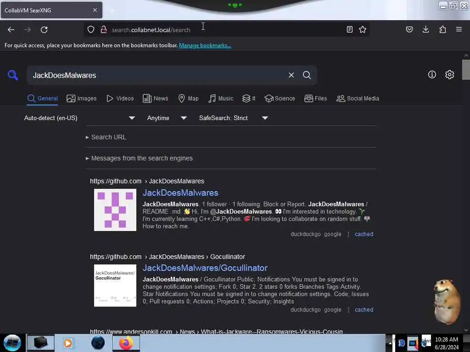This screenshot has height=352, width=470.
Task: Switch to the Files tab
Action: [315, 99]
